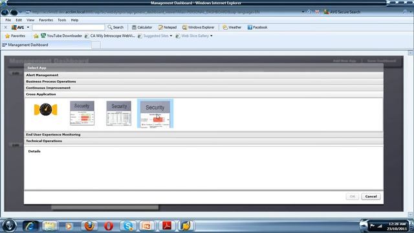Image resolution: width=414 pixels, height=233 pixels.
Task: Click the Add New App link behind dialog
Action: click(344, 61)
